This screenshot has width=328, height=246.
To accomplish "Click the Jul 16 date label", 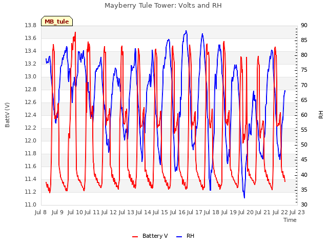I will pos(177,213).
